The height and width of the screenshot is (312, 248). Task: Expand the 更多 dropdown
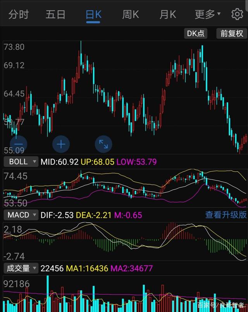click(x=208, y=14)
